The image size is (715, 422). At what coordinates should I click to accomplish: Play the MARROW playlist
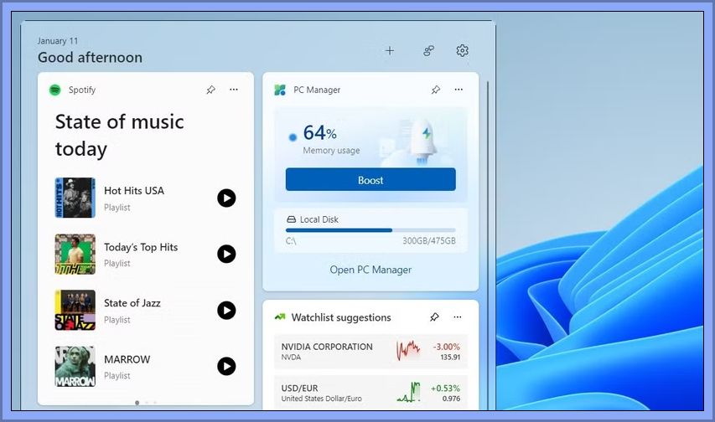tap(226, 366)
